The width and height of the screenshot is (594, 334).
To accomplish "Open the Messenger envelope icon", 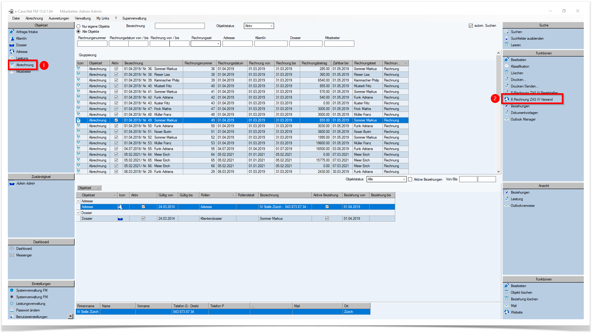I will (12, 255).
